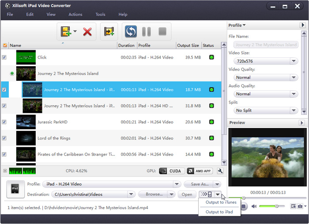
Task: Toggle the Lord of the Rings checkbox
Action: pos(4,138)
